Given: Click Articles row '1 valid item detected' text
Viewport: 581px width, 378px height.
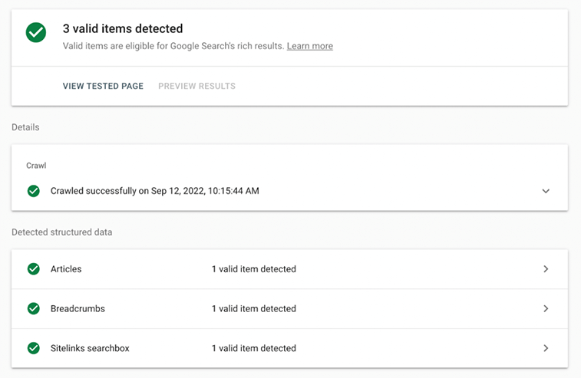Looking at the screenshot, I should click(x=254, y=269).
